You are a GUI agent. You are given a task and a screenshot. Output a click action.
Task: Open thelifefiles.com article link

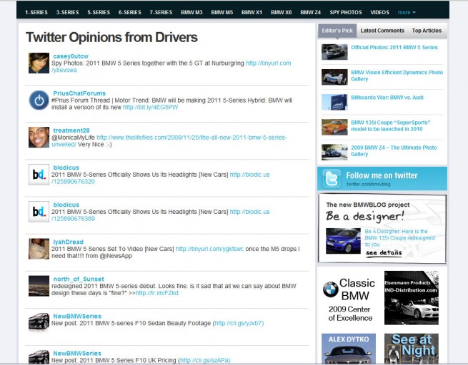[x=192, y=138]
